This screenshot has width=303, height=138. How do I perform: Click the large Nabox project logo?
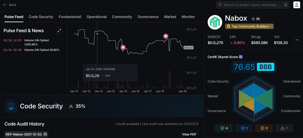215,22
